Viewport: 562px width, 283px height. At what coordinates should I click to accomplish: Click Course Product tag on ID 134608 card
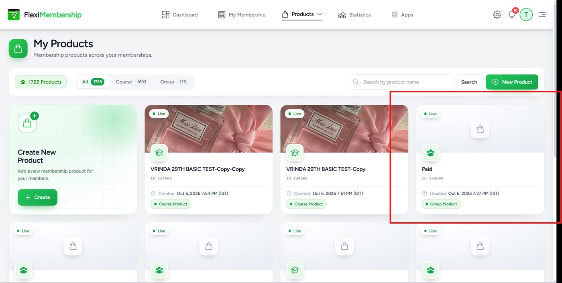[307, 204]
